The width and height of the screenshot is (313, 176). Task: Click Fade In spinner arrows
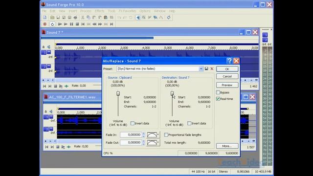(x=143, y=135)
